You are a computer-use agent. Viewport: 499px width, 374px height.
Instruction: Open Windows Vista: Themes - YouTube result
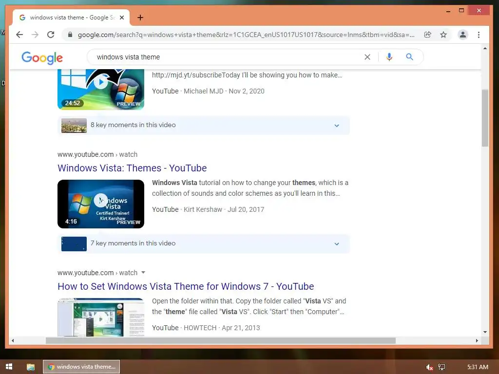point(132,168)
